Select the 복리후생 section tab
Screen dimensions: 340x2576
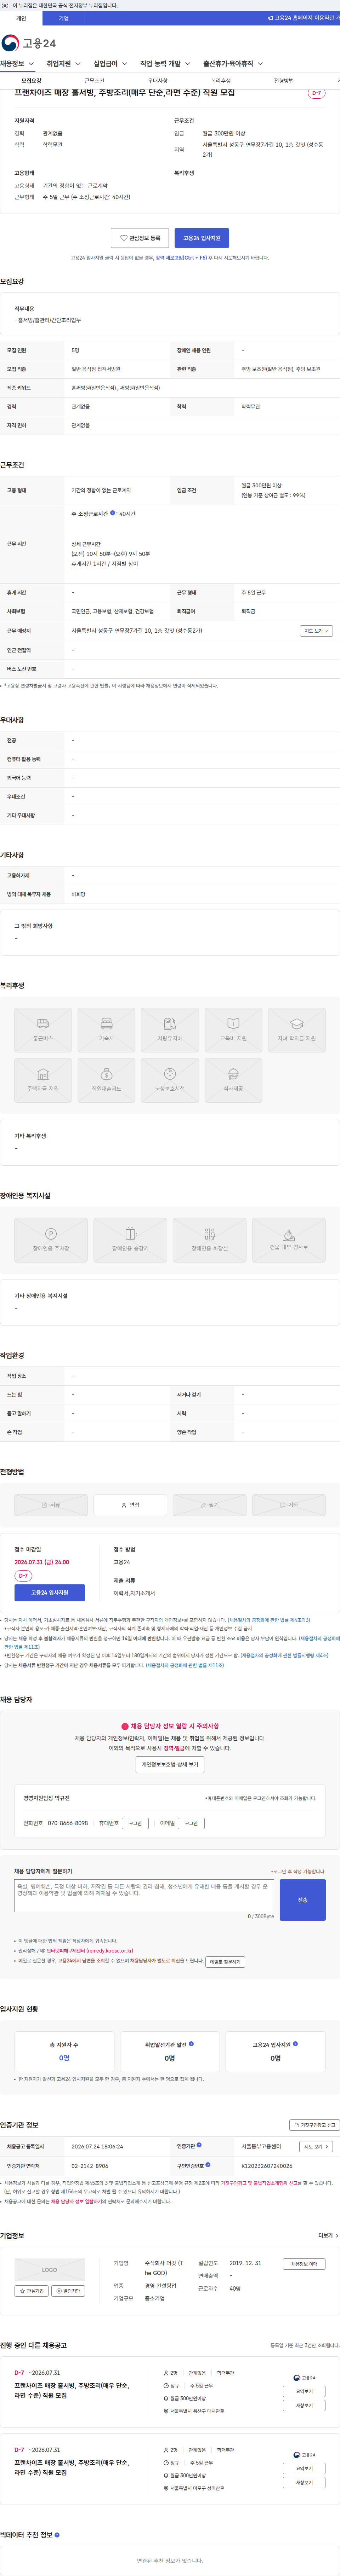[x=221, y=81]
